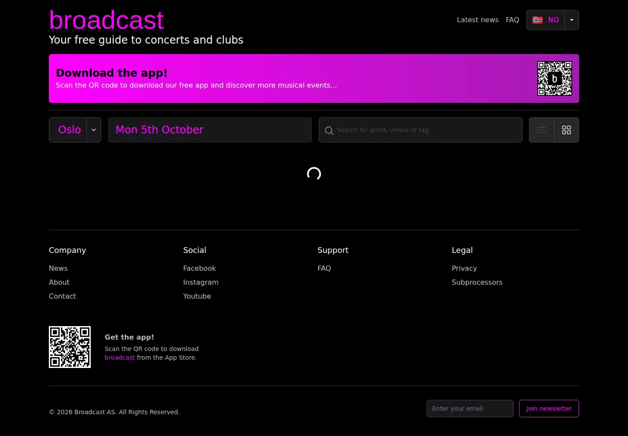Open the Privacy policy link

(x=464, y=268)
